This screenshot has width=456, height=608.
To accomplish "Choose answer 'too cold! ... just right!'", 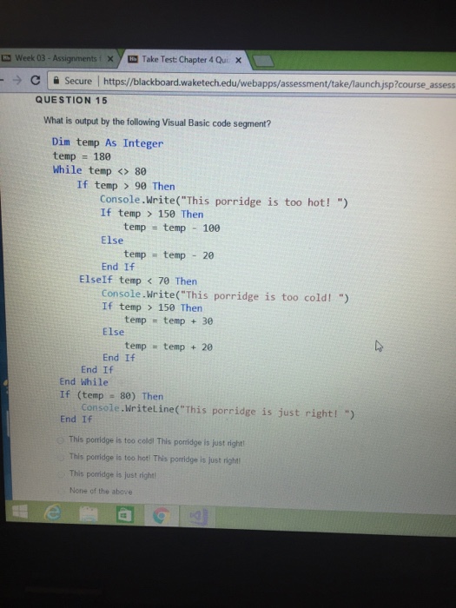I will pos(61,440).
